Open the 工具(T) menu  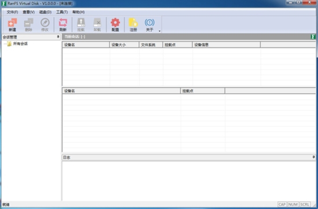tap(62, 12)
